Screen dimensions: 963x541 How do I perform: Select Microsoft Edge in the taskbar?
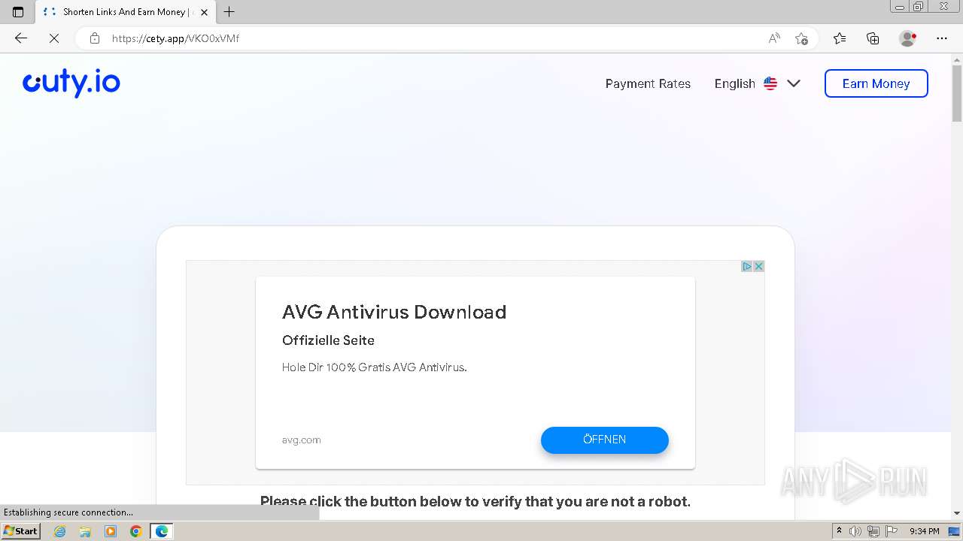tap(162, 531)
